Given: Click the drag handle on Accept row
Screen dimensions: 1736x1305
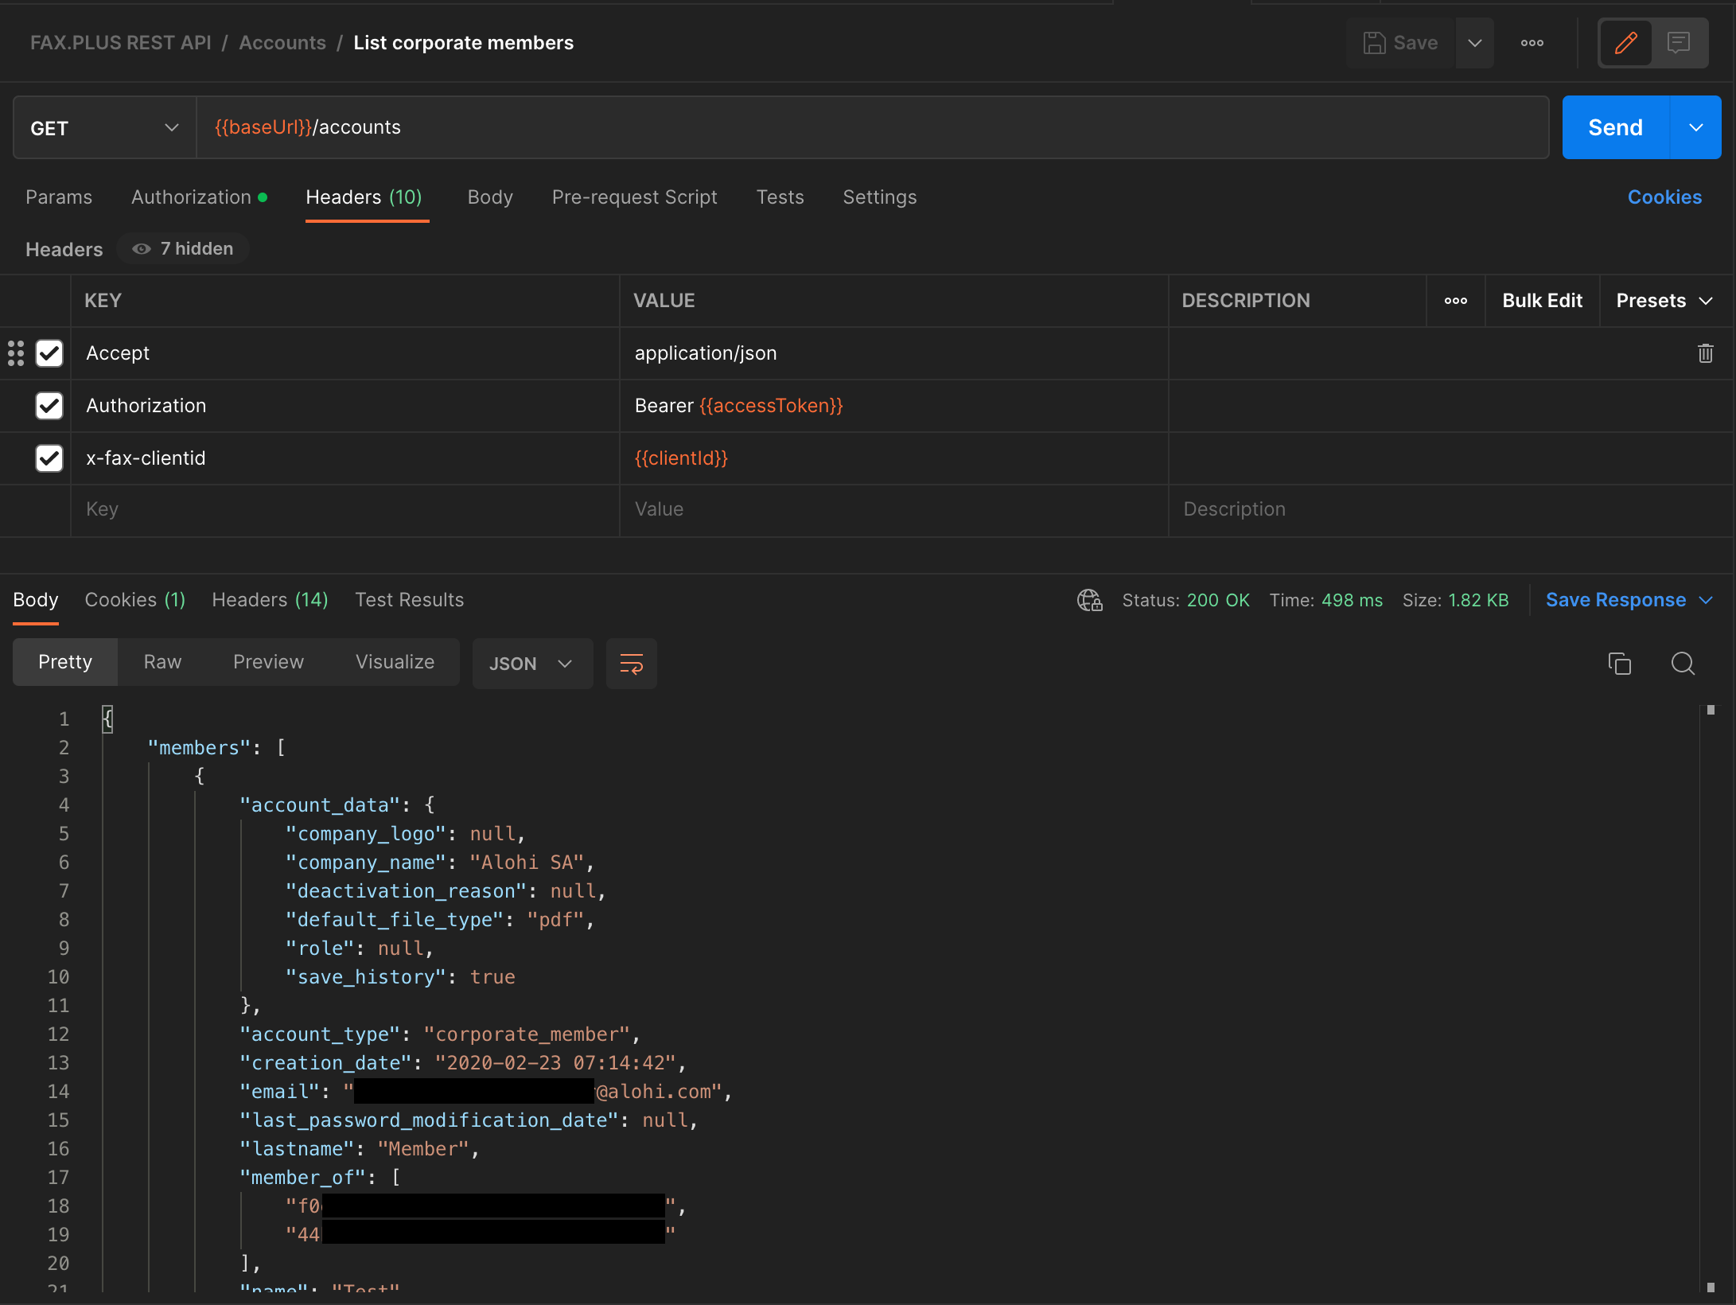Looking at the screenshot, I should point(16,353).
